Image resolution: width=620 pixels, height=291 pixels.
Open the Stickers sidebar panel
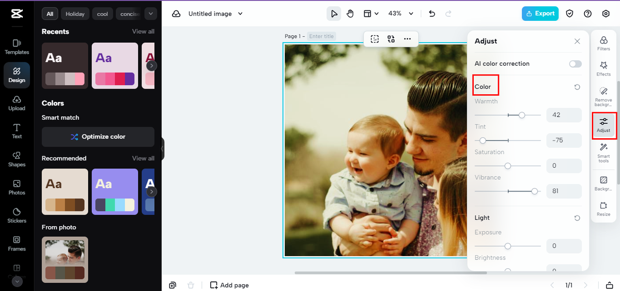tap(17, 215)
